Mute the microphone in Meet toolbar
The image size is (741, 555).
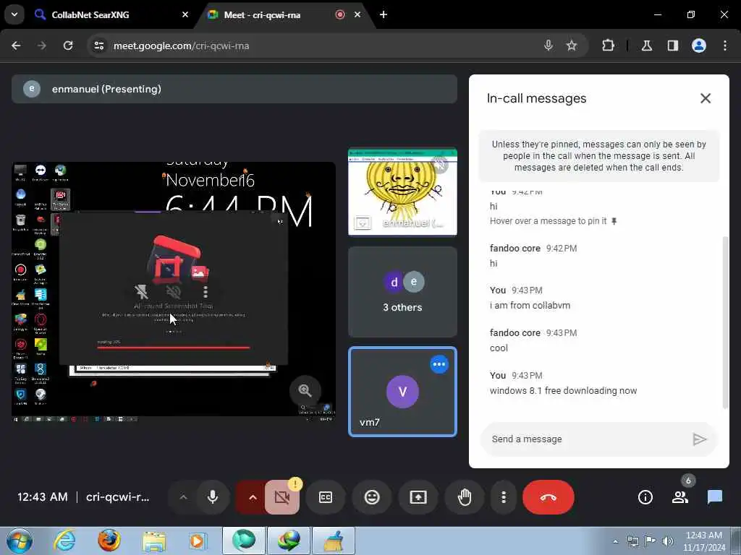coord(213,497)
